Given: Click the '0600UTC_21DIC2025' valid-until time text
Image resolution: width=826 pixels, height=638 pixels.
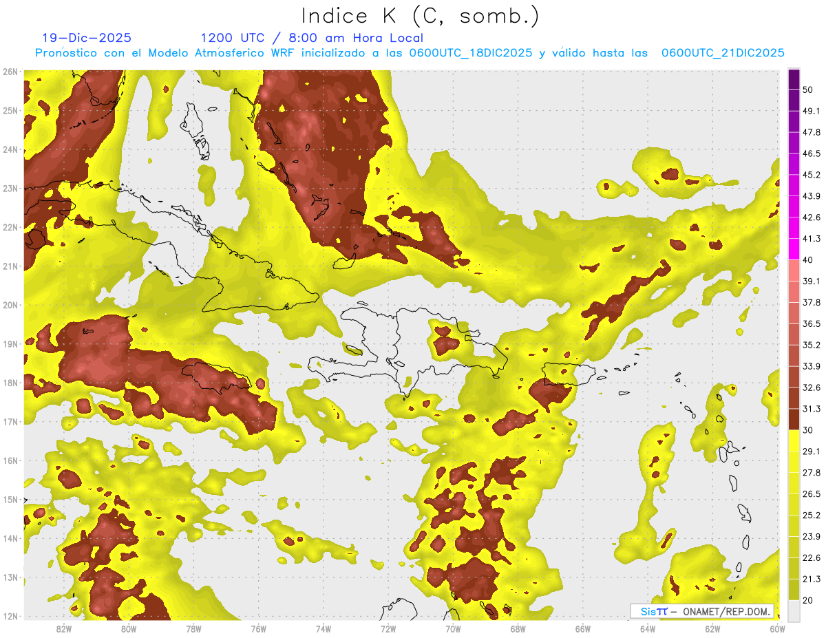Looking at the screenshot, I should click(723, 53).
